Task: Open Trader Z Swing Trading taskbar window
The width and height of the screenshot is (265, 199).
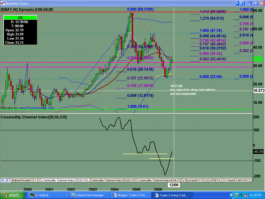Action: tap(172, 195)
